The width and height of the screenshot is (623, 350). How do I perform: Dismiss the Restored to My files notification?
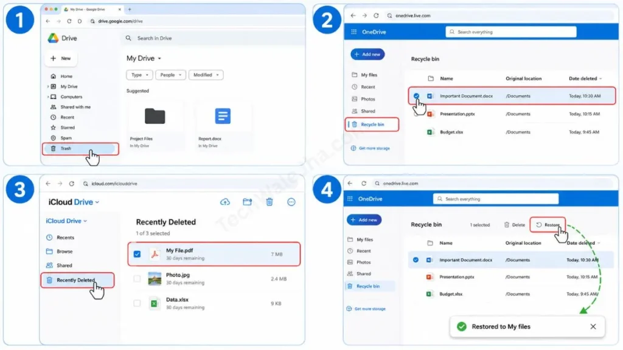(593, 326)
